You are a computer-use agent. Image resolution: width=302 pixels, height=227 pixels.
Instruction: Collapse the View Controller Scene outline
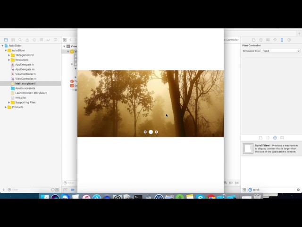pyautogui.click(x=64, y=46)
